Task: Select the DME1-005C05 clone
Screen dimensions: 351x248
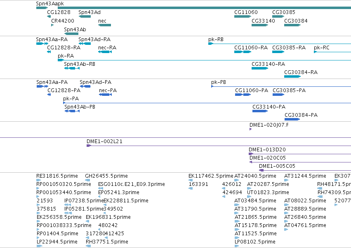Action: (305, 171)
